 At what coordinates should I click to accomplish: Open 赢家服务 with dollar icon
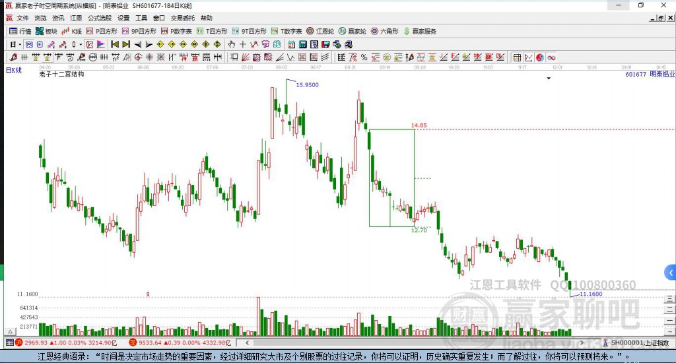(420, 31)
